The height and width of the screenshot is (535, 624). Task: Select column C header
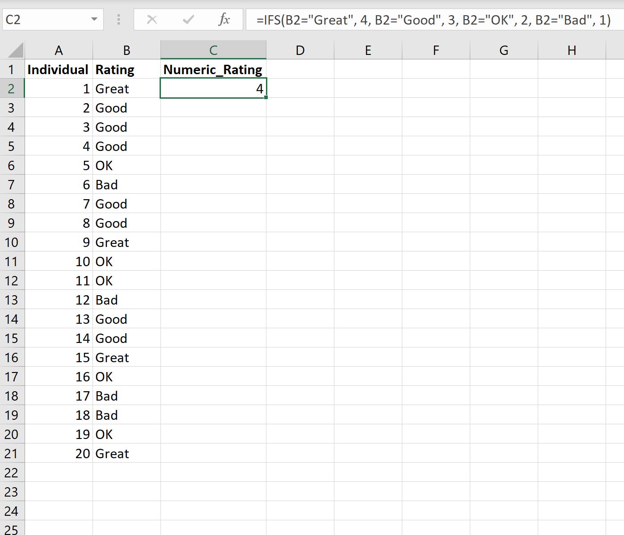click(x=213, y=50)
